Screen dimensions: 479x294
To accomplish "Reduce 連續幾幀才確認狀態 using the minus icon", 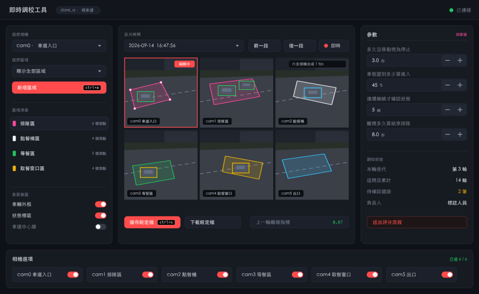I will [x=448, y=110].
